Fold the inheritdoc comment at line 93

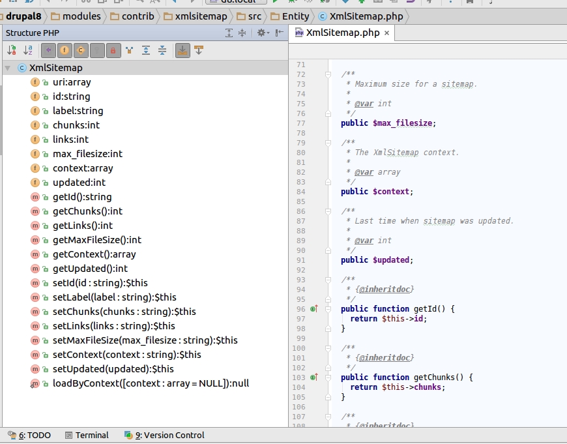[328, 280]
